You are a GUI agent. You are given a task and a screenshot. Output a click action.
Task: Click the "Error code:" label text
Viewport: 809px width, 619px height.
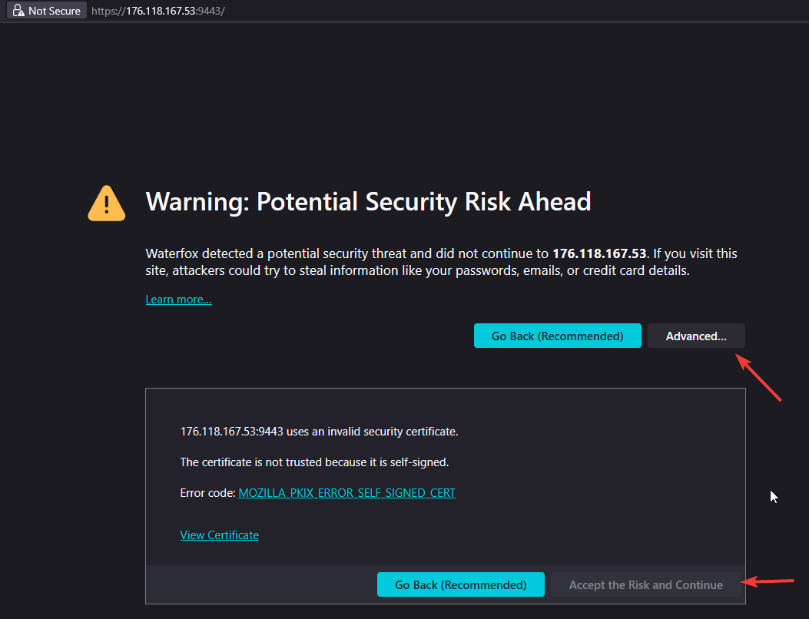207,493
